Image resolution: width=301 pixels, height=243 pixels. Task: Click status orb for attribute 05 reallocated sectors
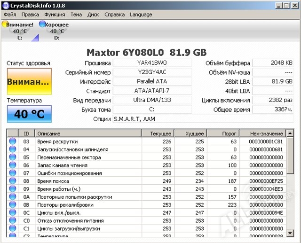[13, 157]
